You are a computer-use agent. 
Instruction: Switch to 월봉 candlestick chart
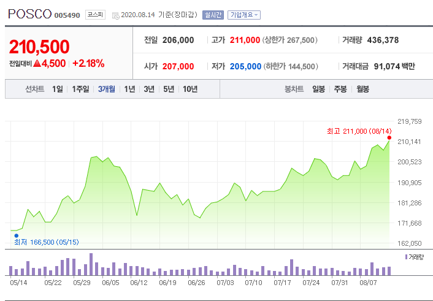click(x=362, y=89)
